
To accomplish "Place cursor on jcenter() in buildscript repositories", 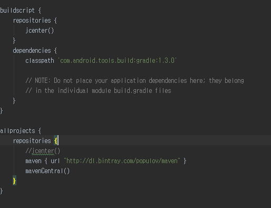I will [40, 31].
